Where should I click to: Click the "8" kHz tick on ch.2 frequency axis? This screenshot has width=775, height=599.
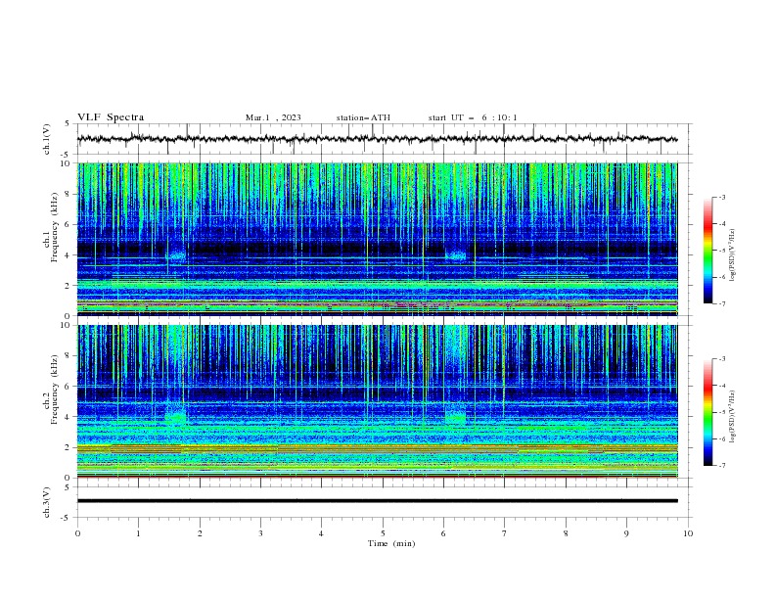(x=68, y=356)
